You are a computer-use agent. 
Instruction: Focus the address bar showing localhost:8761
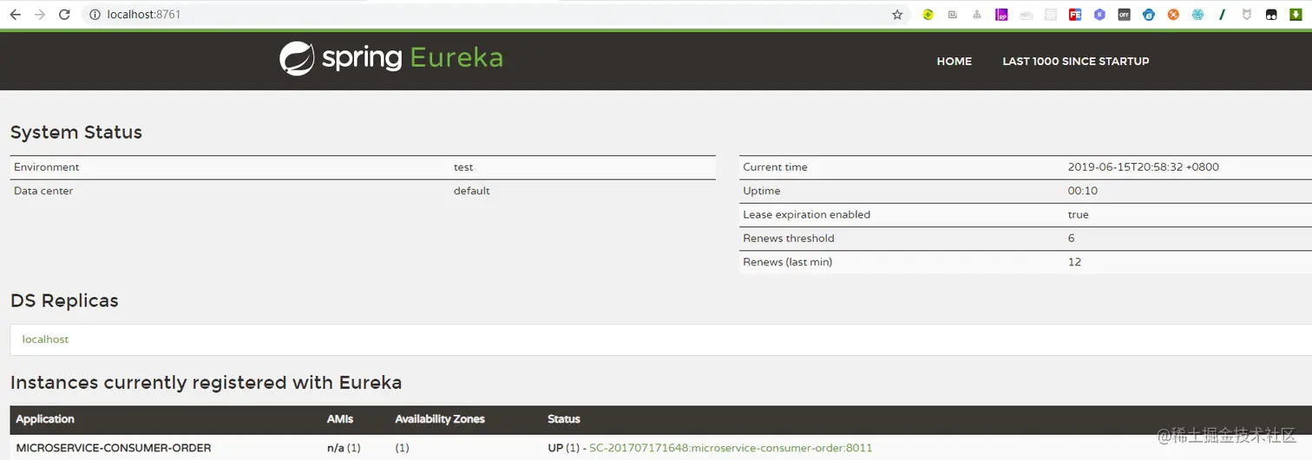tap(495, 15)
